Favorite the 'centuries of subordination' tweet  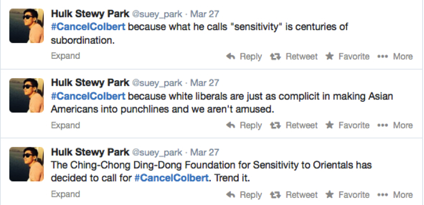tap(348, 57)
